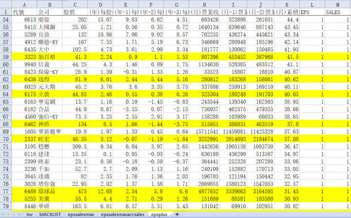Select price cell 309.5
The image size is (351, 218).
click(75, 146)
